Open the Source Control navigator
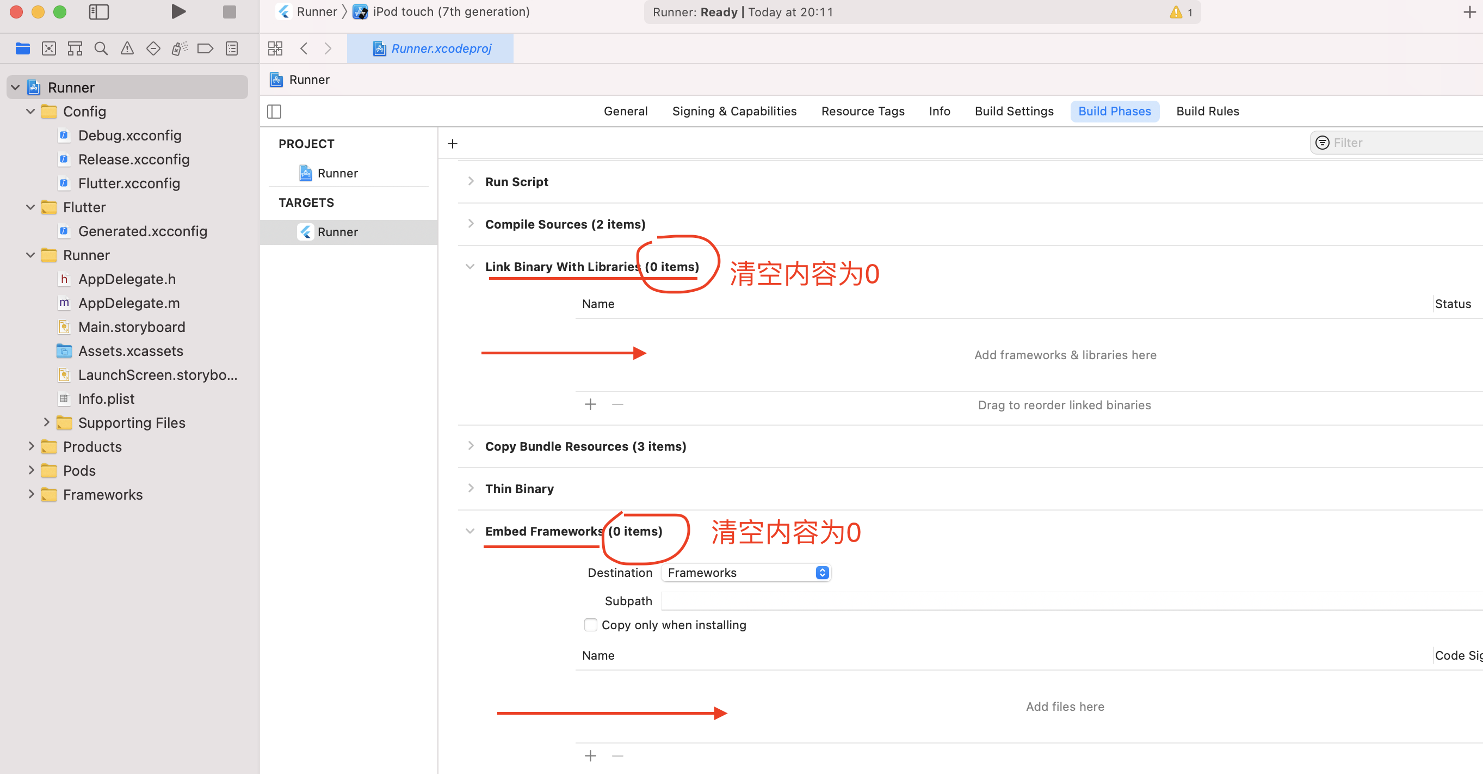 [x=49, y=49]
